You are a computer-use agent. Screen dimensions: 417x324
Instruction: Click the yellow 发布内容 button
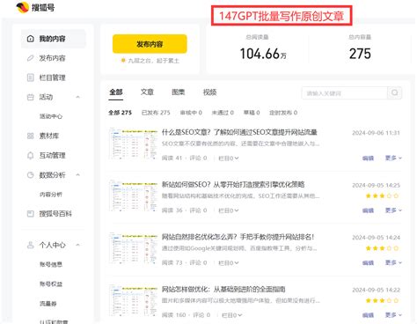coord(150,44)
